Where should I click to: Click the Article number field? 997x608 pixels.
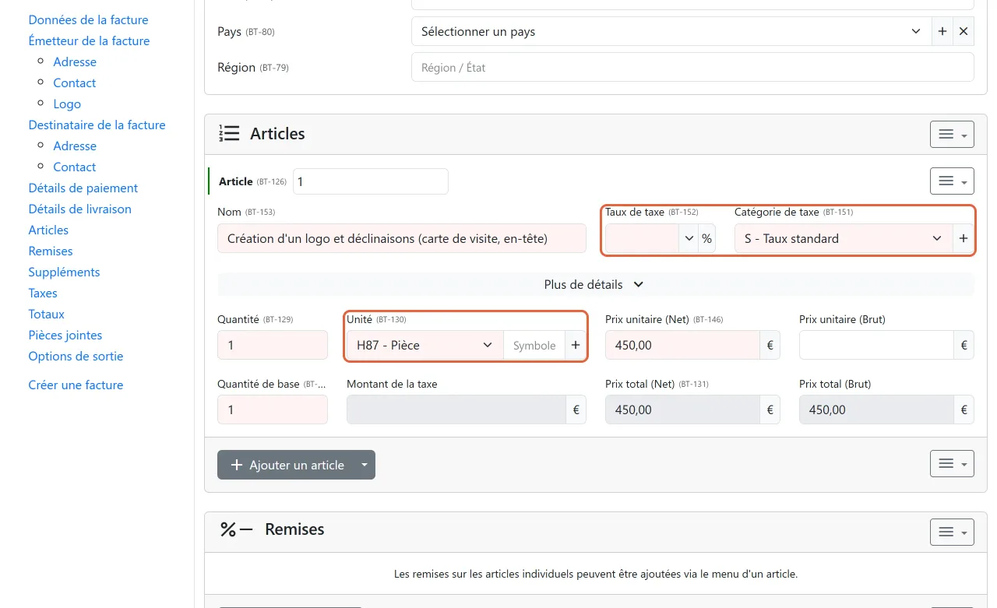point(370,181)
